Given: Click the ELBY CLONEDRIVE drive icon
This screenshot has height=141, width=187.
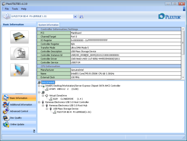Looking at the screenshot, I should [51, 99].
